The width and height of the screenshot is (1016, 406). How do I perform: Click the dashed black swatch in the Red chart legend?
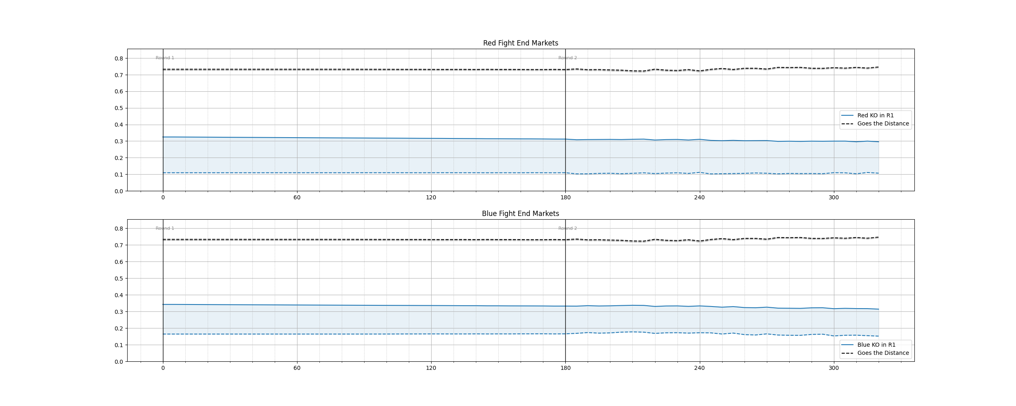coord(847,124)
